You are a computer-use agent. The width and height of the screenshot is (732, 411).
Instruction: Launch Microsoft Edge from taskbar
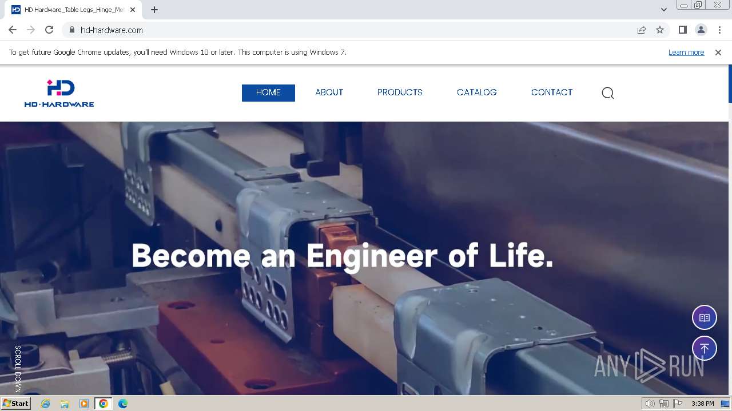(123, 404)
